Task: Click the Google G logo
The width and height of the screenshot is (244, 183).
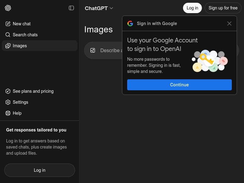Action: click(130, 23)
